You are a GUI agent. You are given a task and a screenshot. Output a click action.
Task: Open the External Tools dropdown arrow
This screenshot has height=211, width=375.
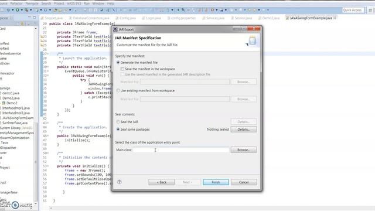[x=30, y=10]
